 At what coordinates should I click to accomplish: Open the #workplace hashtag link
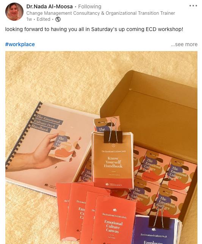[20, 44]
